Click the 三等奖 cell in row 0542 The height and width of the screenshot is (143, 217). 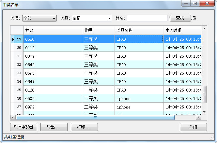98,64
